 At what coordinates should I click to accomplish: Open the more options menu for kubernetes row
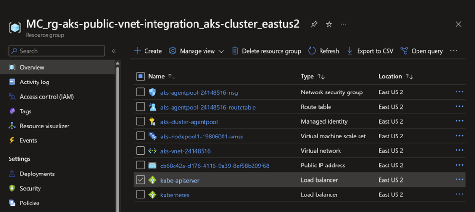[459, 194]
